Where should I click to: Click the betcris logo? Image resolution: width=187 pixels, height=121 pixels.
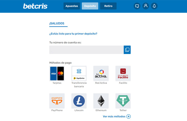click(35, 6)
